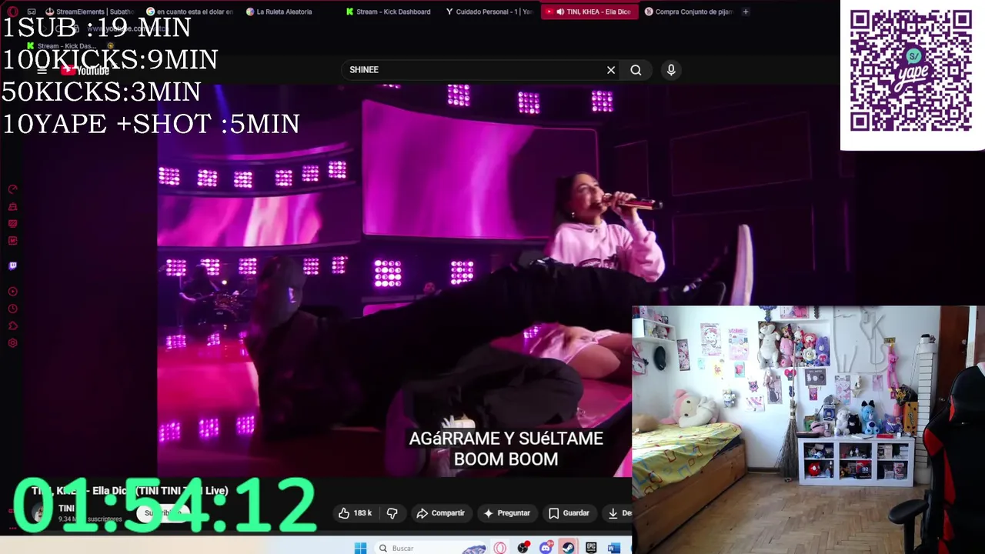Viewport: 985px width, 554px height.
Task: Clear the SHINEE search text
Action: [611, 70]
